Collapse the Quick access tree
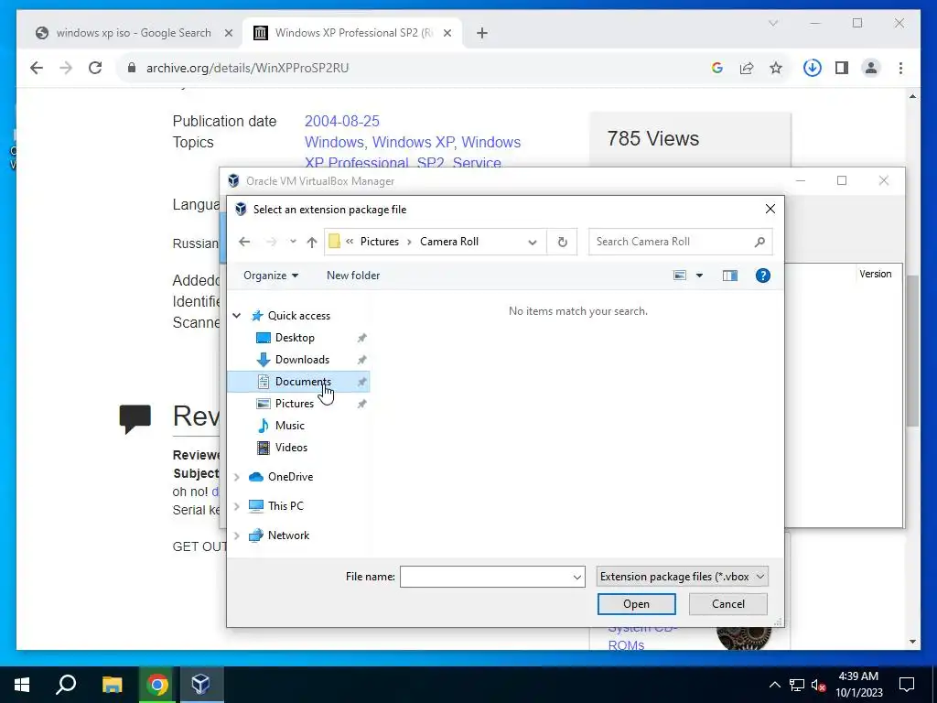Screen dimensions: 937x703 point(237,316)
